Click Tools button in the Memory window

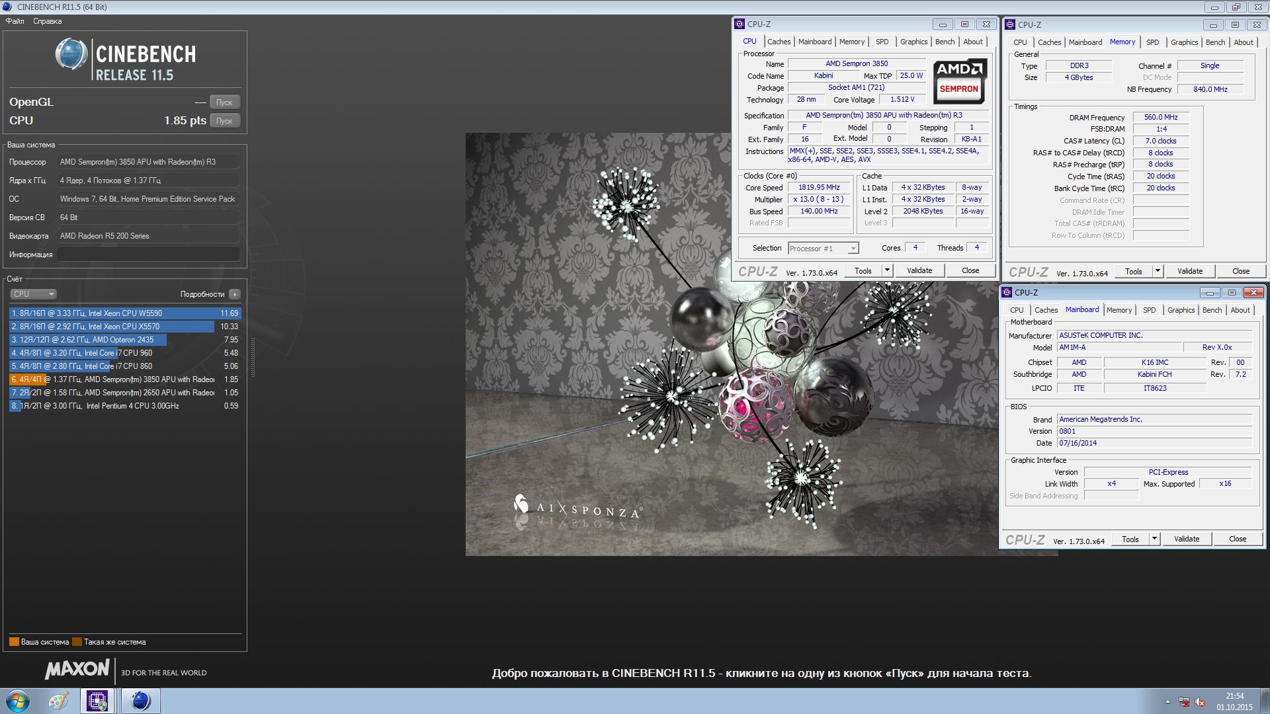(1133, 271)
